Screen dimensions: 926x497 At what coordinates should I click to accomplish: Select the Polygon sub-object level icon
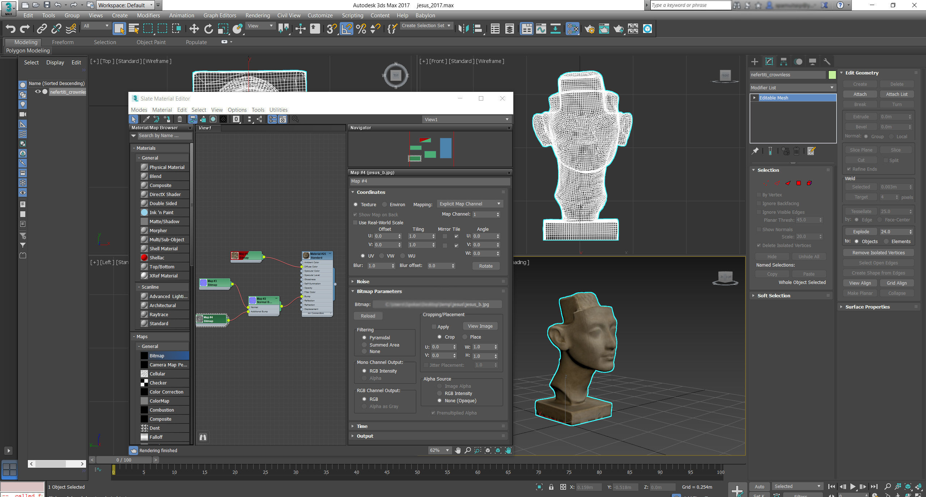tap(799, 183)
